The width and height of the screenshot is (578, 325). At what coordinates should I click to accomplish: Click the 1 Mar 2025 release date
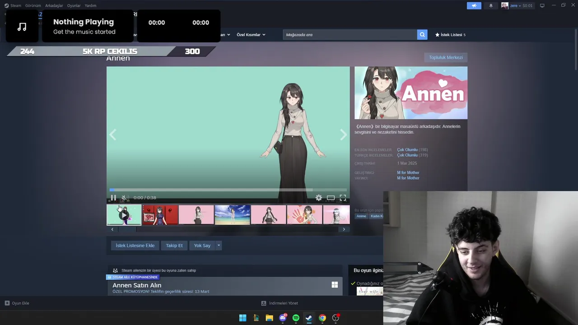point(407,163)
